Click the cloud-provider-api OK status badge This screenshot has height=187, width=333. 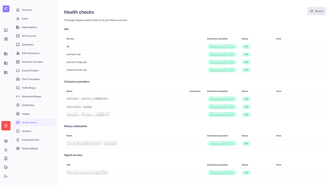246,70
